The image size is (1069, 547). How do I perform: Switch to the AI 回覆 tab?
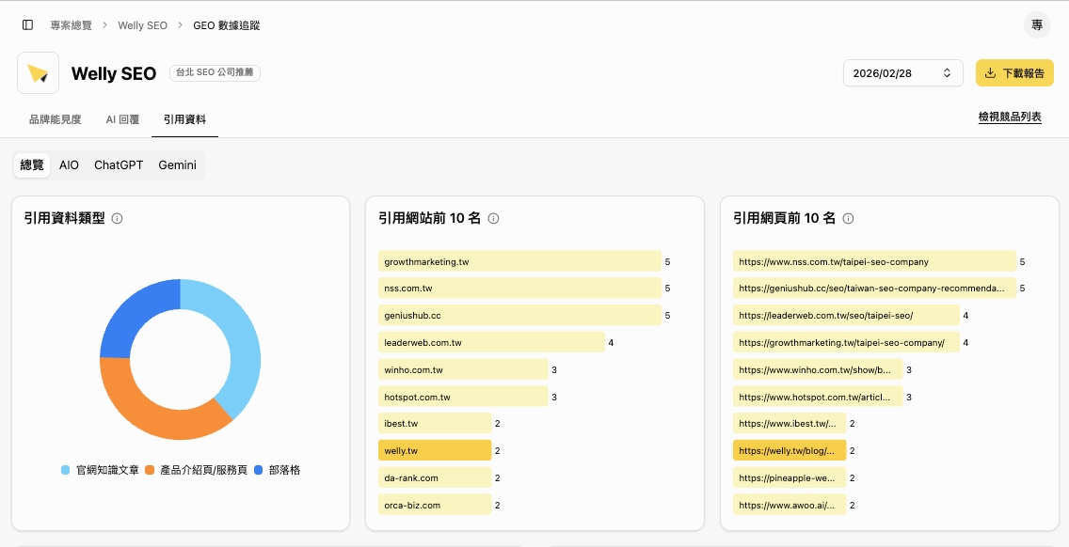pos(122,119)
